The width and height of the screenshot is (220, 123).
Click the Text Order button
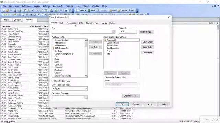point(147,52)
